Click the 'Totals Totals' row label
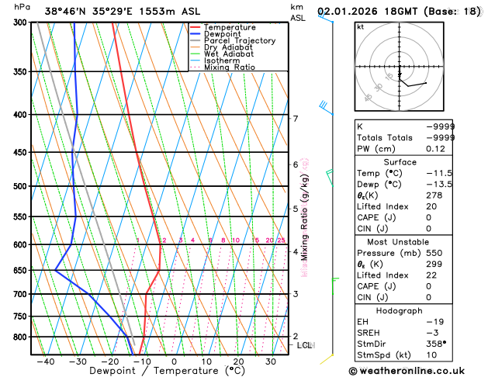The width and height of the screenshot is (488, 377). pos(385,138)
